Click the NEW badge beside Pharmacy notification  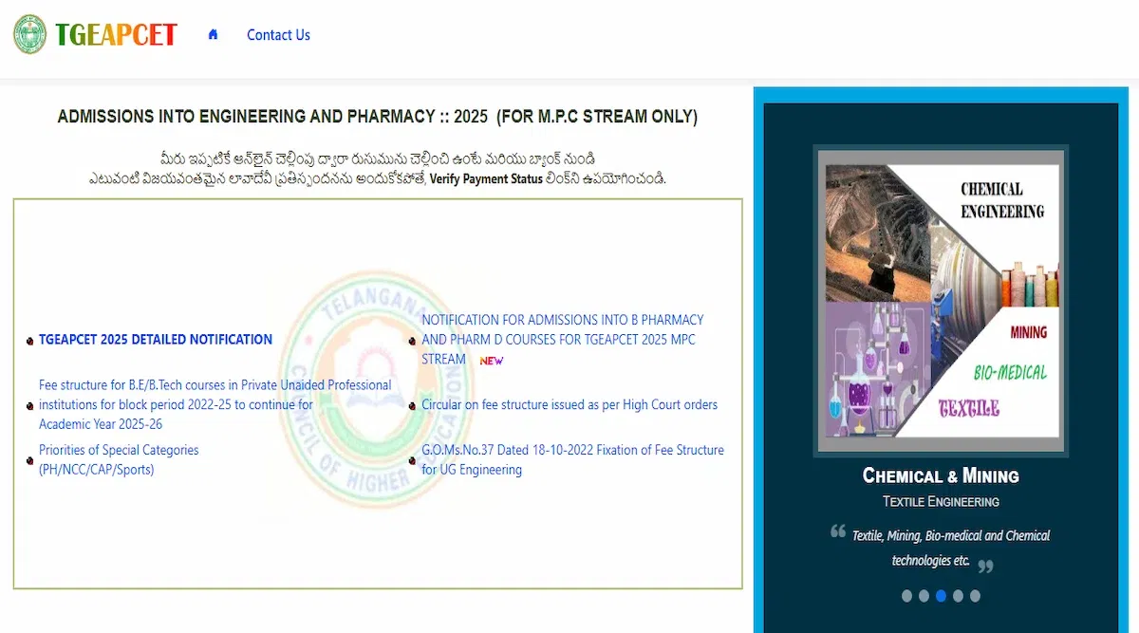pyautogui.click(x=491, y=361)
